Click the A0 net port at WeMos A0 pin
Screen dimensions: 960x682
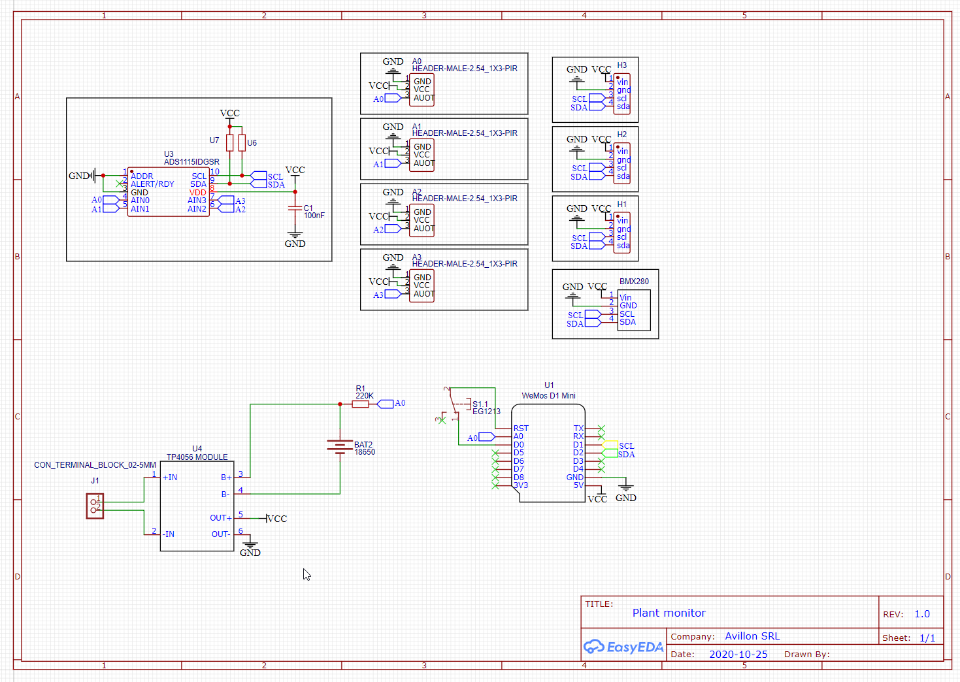pyautogui.click(x=481, y=437)
